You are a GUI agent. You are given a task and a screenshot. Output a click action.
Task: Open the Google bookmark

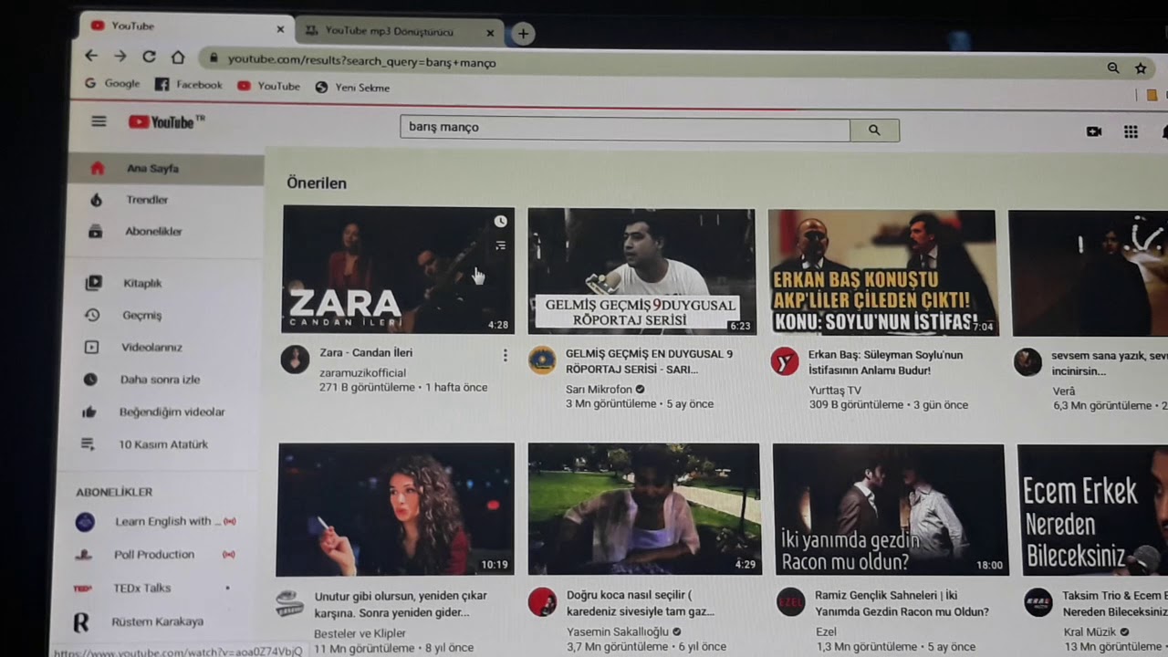[112, 83]
